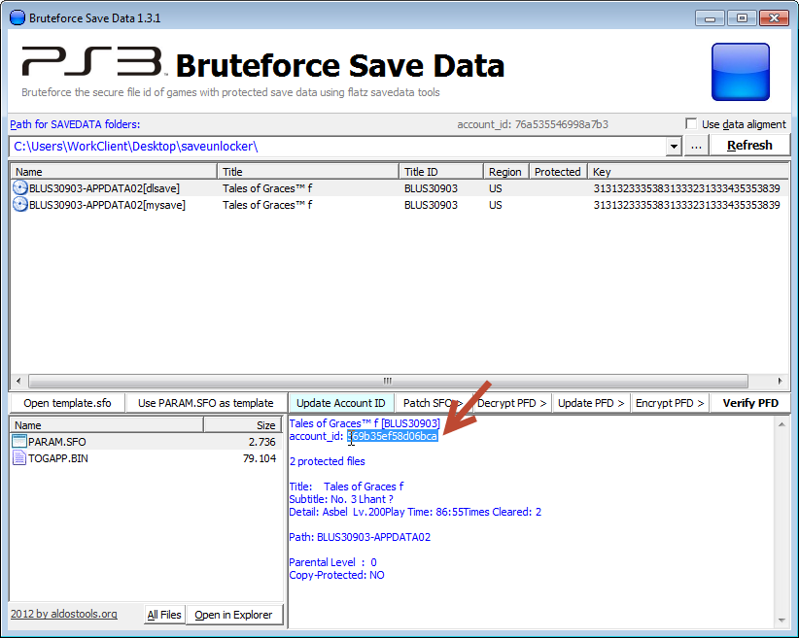Image resolution: width=799 pixels, height=638 pixels.
Task: Click the blue square logo button
Action: [741, 71]
